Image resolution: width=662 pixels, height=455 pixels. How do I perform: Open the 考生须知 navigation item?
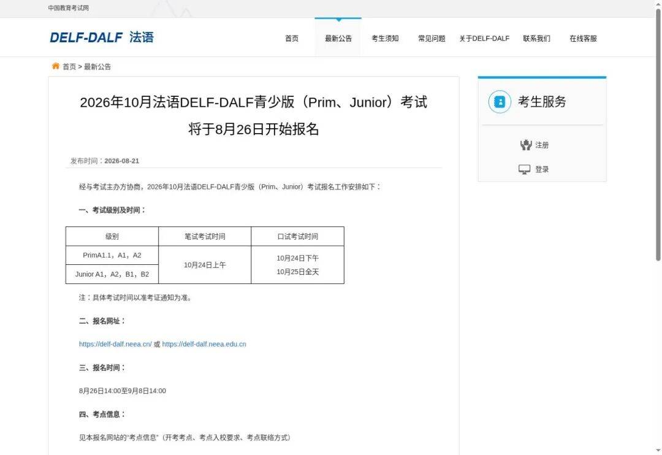[x=385, y=39]
